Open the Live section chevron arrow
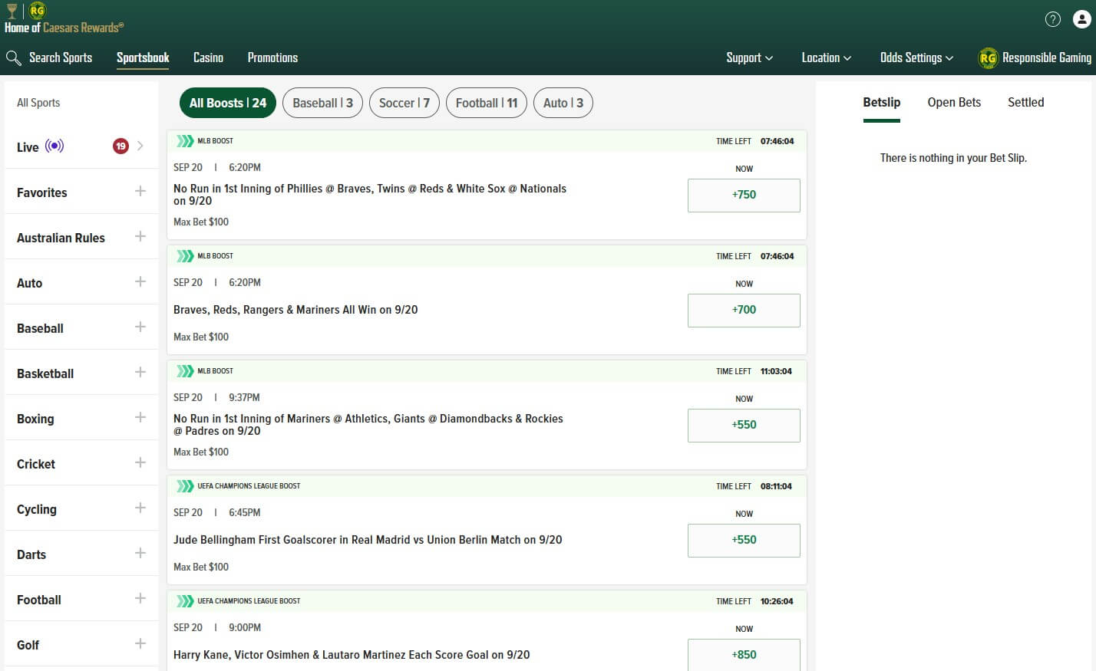This screenshot has width=1096, height=671. coord(140,146)
